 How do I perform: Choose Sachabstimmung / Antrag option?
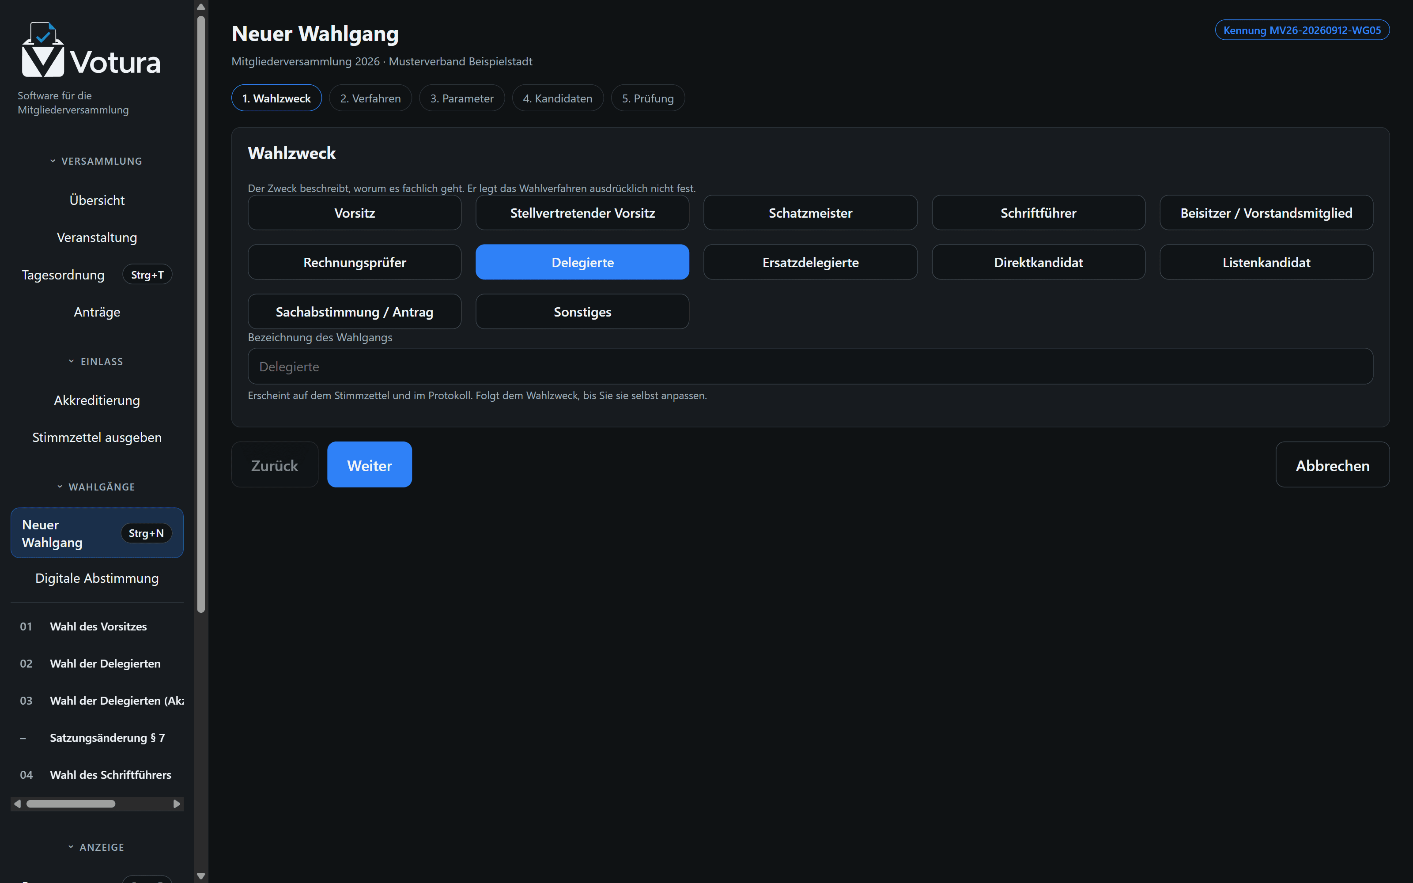[x=355, y=312]
